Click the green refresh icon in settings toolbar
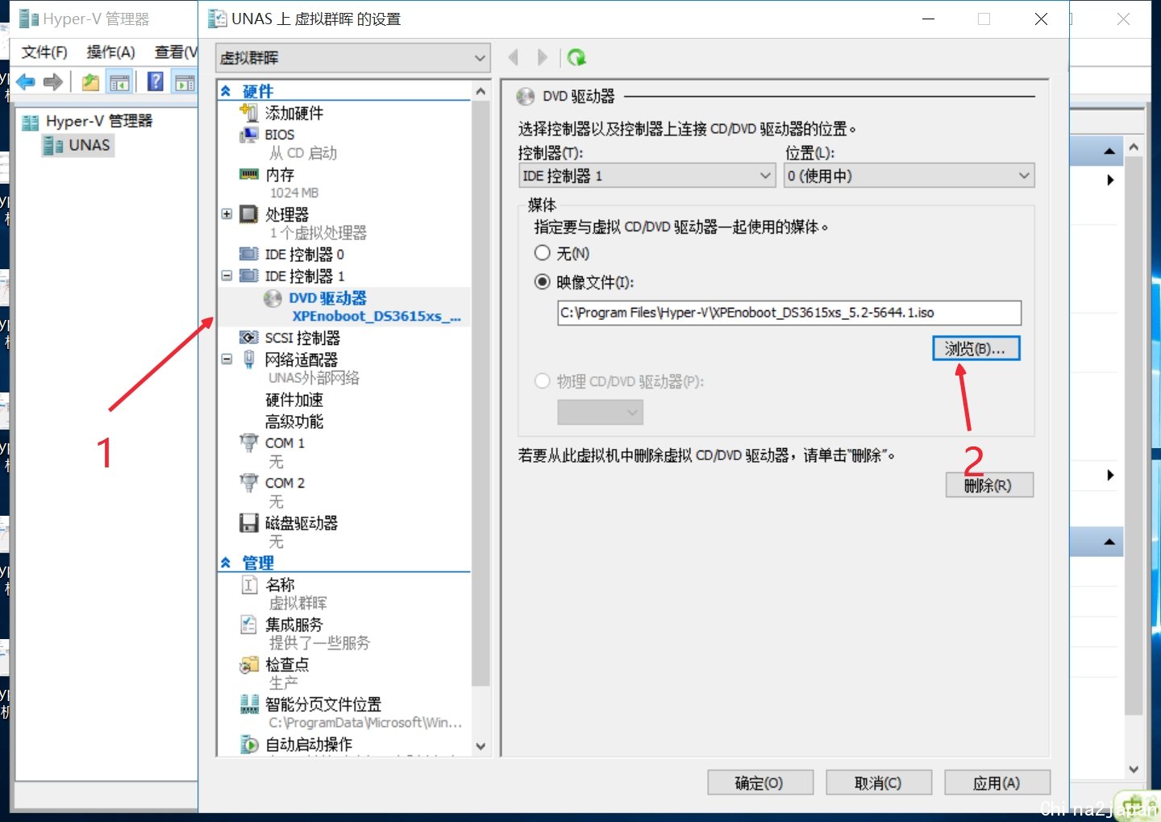The width and height of the screenshot is (1161, 822). pyautogui.click(x=576, y=57)
